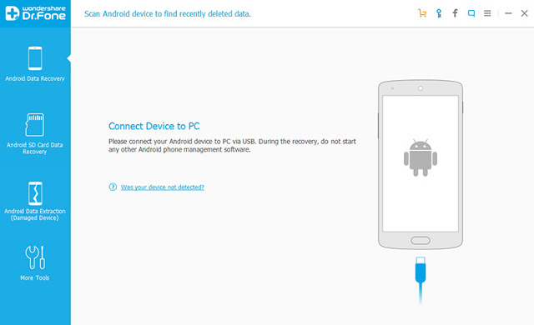Click the Android robot on phone illustration
This screenshot has height=325, width=534.
coord(421,157)
